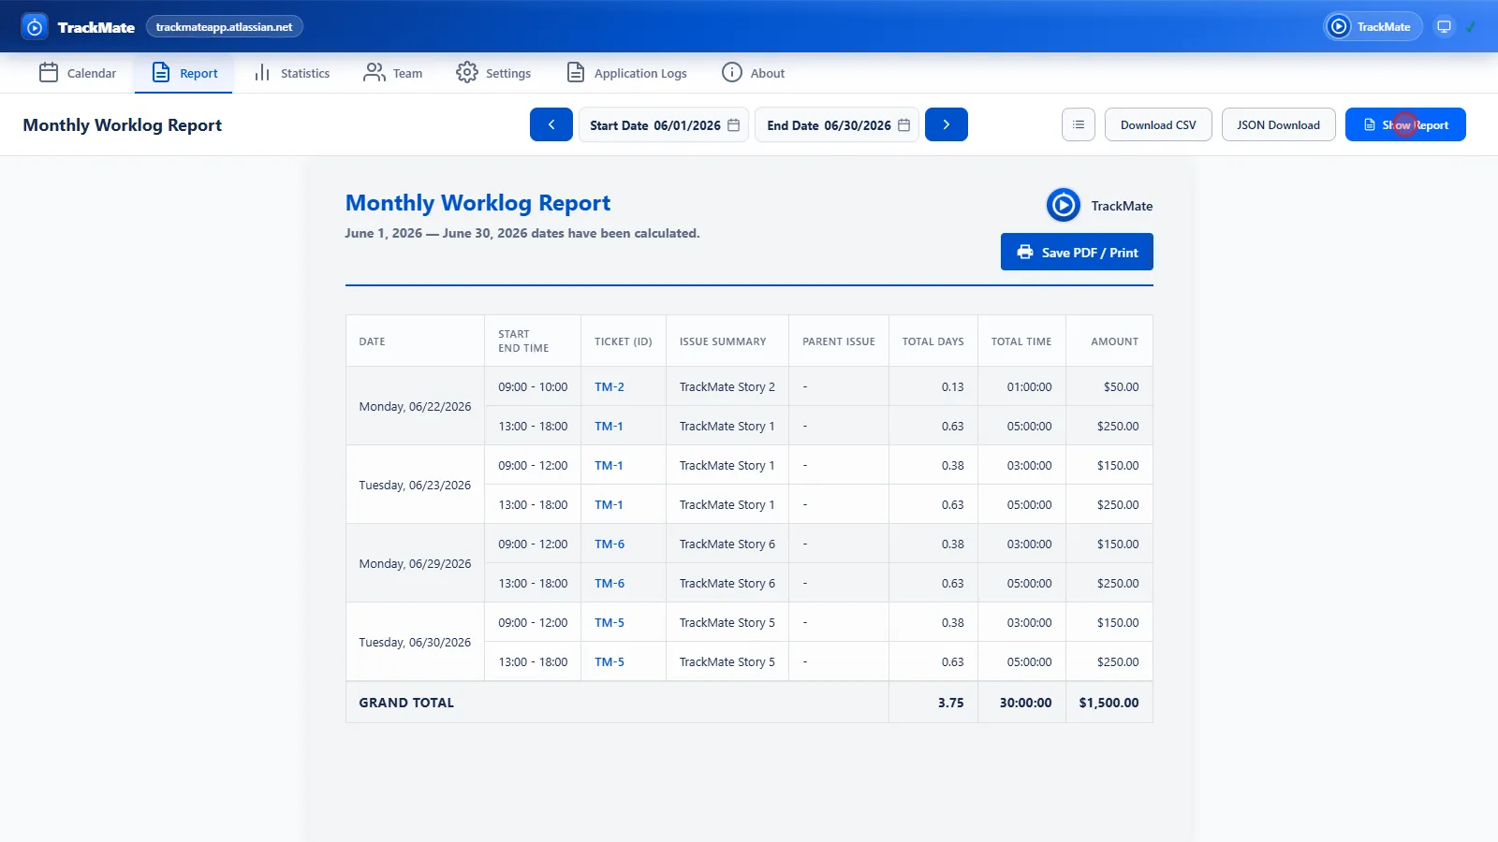Open the Team tab
The width and height of the screenshot is (1498, 842).
(x=392, y=73)
